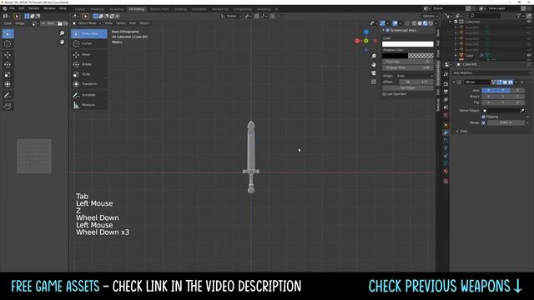Remove the Mirror modifier with X button
This screenshot has height=300, width=534.
click(521, 82)
